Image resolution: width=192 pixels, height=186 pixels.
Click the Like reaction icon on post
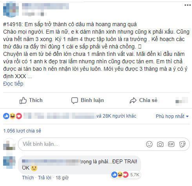(x=6, y=116)
